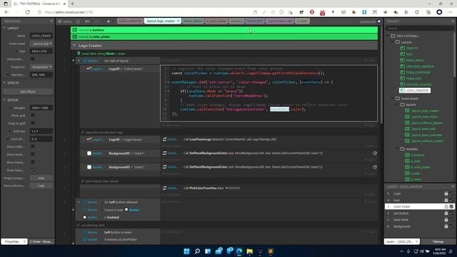The height and width of the screenshot is (257, 457).
Task: Collapse the EFFECTS properties section
Action: [x=4, y=83]
